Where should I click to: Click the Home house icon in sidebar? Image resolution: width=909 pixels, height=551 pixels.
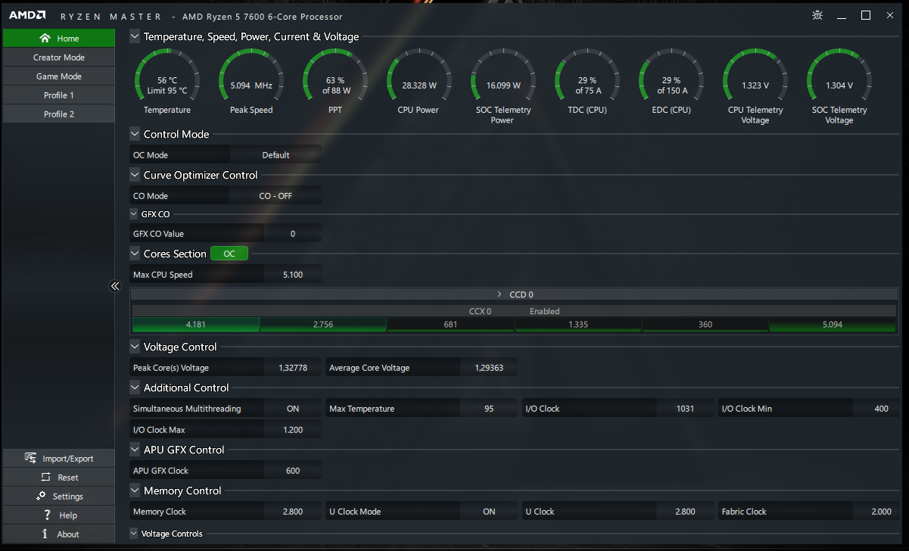click(45, 38)
